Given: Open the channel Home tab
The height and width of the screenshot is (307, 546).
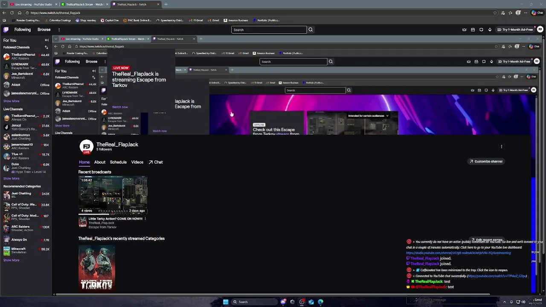Looking at the screenshot, I should [84, 162].
